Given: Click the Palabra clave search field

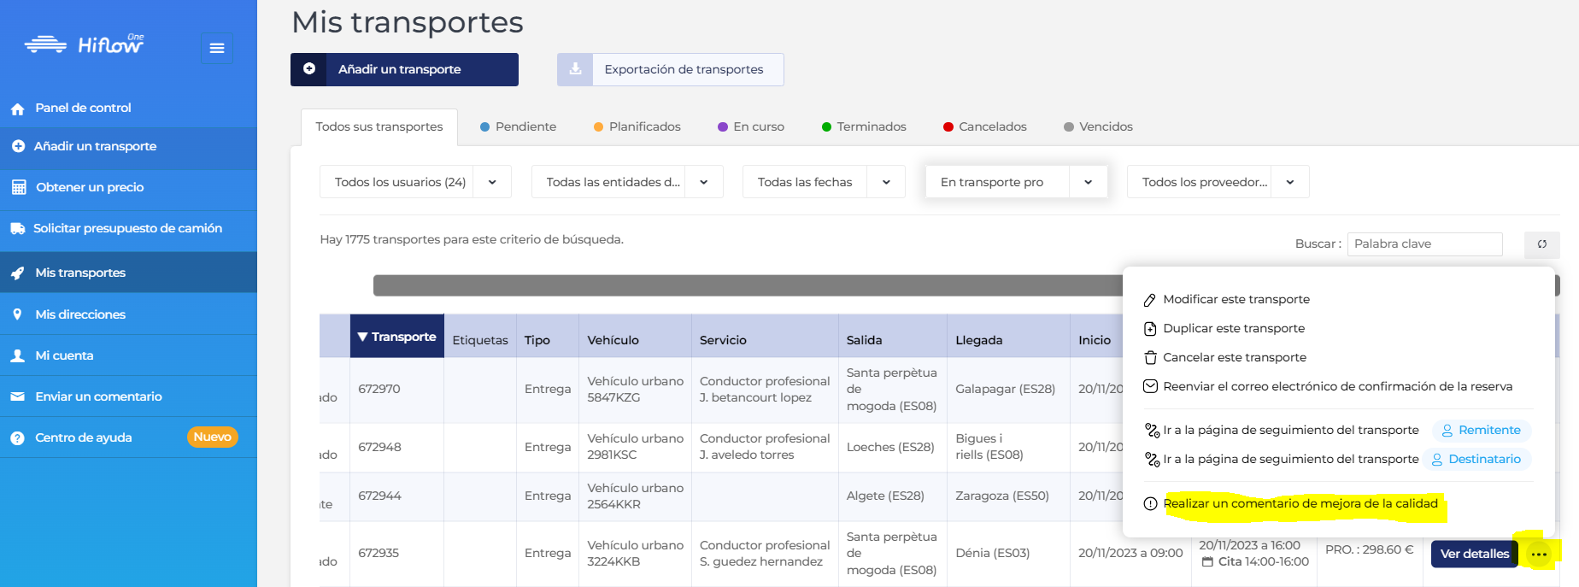Looking at the screenshot, I should [1424, 244].
